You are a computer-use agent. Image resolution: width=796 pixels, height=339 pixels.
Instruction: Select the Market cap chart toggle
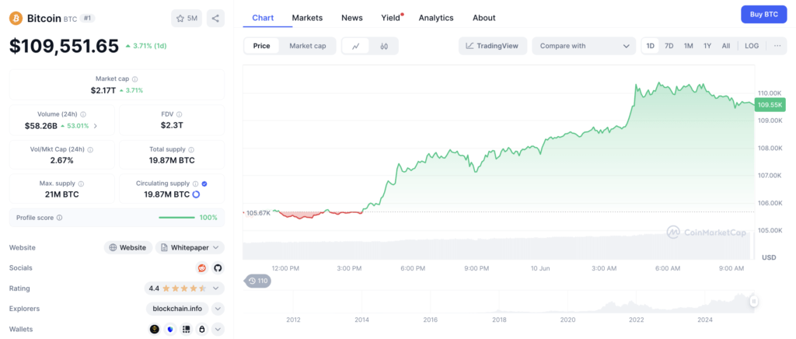point(308,46)
